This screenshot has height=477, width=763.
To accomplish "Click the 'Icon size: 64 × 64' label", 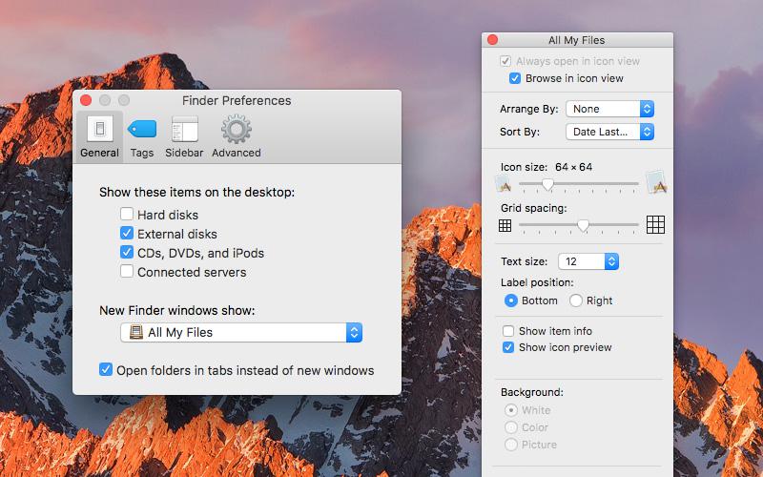I will coord(546,167).
